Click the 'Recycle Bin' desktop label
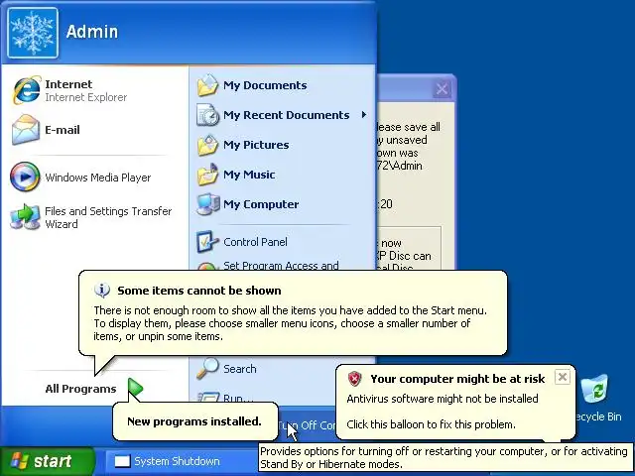The height and width of the screenshot is (476, 635). coord(598,416)
